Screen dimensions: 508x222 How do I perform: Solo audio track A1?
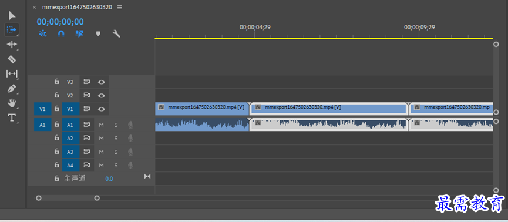coord(116,125)
